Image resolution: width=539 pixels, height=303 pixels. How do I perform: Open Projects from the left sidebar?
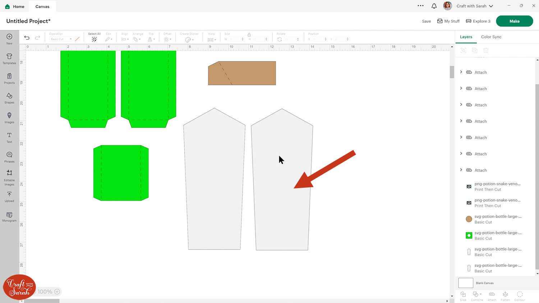click(x=9, y=78)
